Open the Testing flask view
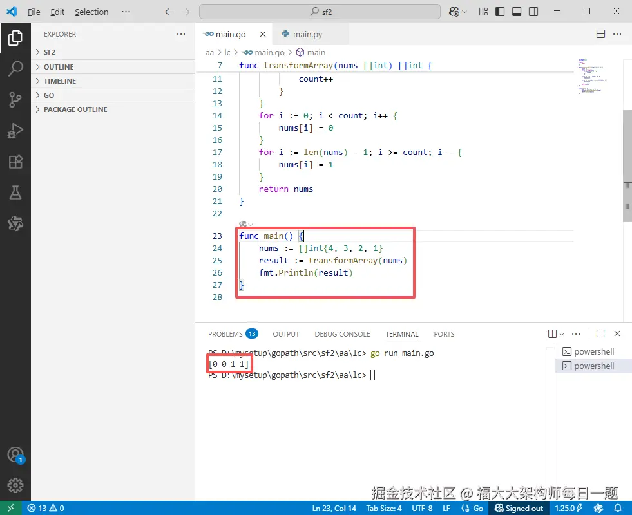632x515 pixels. [x=15, y=192]
